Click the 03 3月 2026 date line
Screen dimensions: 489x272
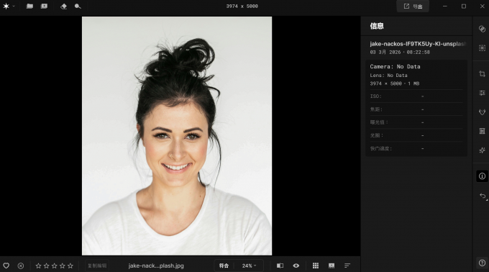pos(400,53)
